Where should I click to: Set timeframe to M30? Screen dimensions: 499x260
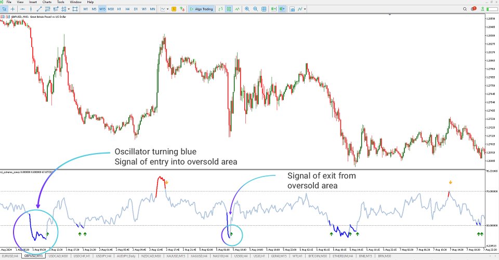(x=111, y=9)
